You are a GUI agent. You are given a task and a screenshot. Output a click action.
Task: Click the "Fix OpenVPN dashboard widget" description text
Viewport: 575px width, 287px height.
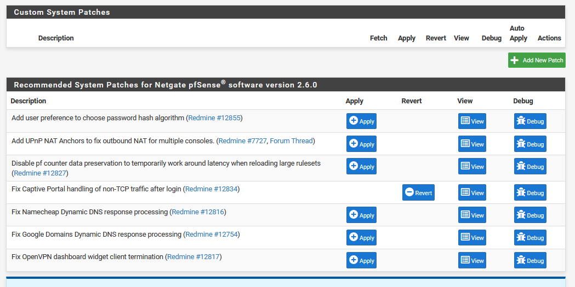click(x=87, y=257)
